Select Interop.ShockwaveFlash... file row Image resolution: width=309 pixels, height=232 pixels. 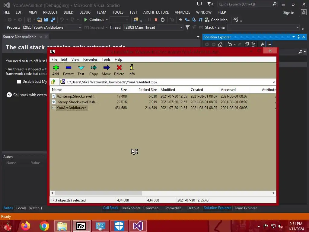(163, 102)
